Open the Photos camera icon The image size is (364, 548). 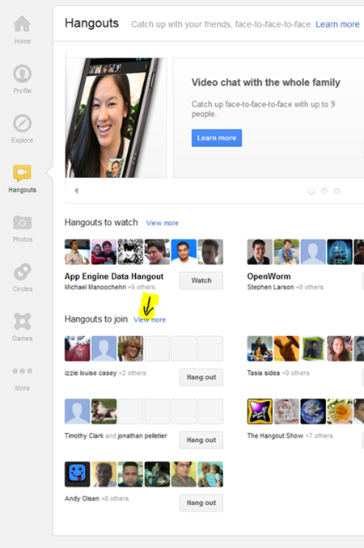22,222
